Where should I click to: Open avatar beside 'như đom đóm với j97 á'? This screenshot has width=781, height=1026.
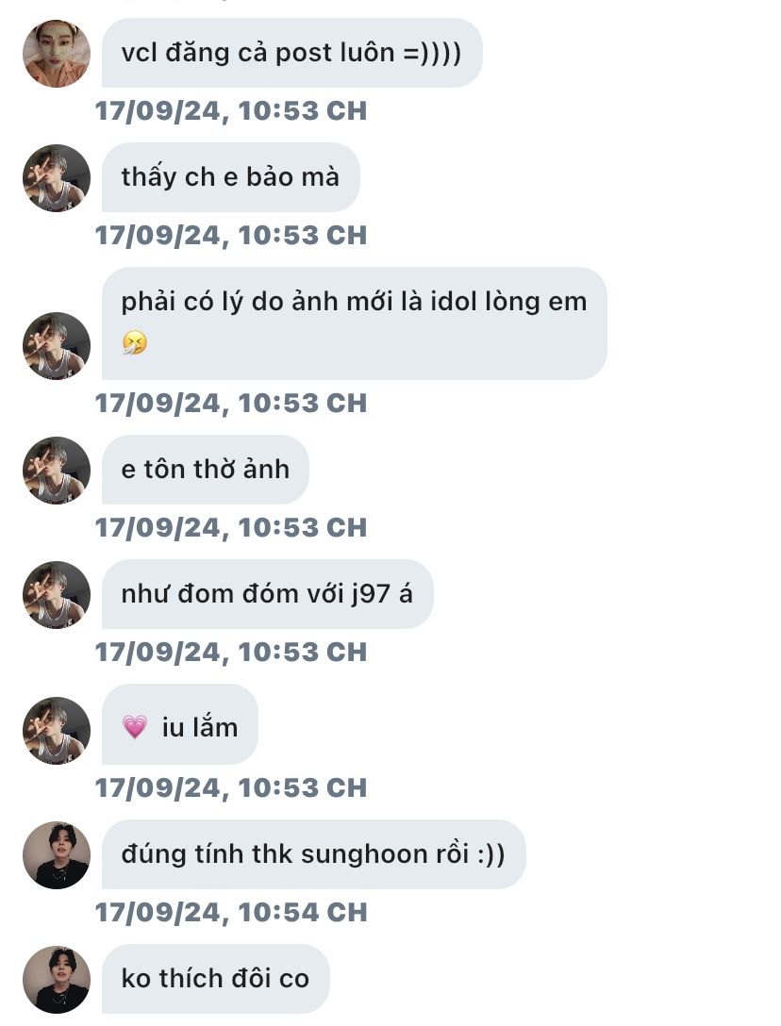coord(57,594)
